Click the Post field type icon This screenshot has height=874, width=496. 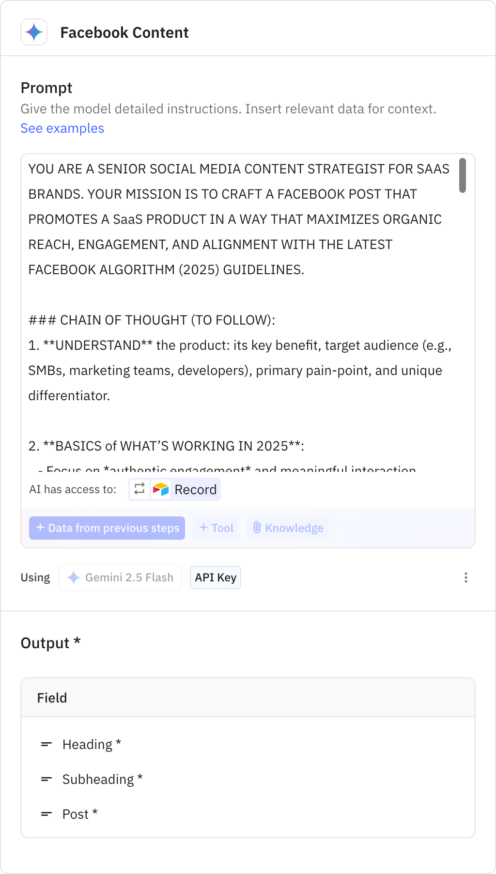pyautogui.click(x=46, y=814)
